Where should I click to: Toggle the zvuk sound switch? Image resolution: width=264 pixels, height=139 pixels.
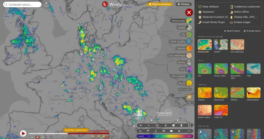[178, 120]
